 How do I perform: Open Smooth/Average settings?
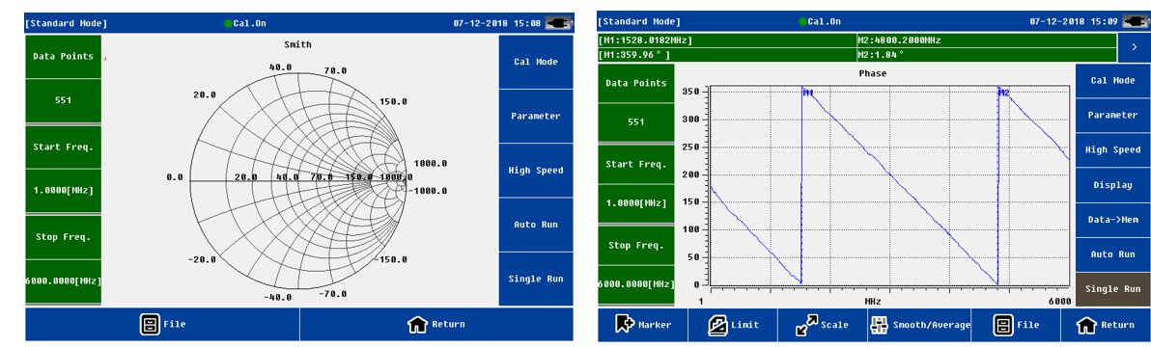click(x=920, y=324)
